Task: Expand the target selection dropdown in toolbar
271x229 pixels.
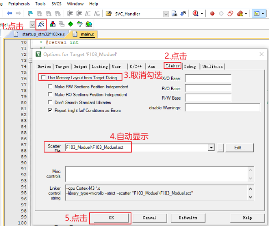Action: (32, 25)
